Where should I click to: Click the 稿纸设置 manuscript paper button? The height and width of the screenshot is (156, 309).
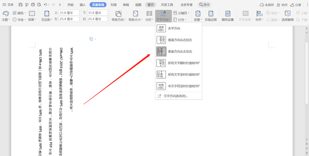tap(228, 16)
